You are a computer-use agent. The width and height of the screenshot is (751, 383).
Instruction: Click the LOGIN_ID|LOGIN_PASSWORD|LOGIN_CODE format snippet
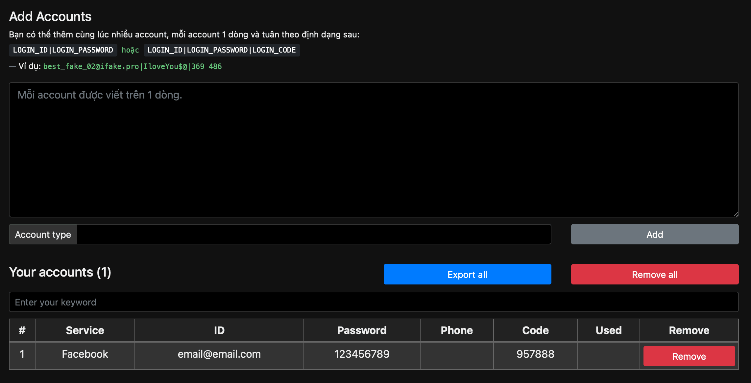click(x=222, y=50)
